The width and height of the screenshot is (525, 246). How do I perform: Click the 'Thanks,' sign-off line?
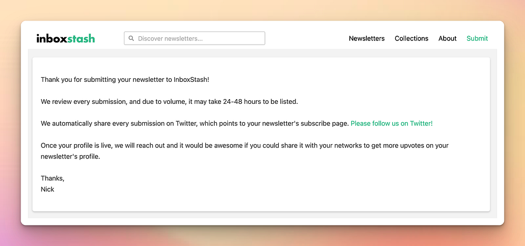tap(52, 178)
